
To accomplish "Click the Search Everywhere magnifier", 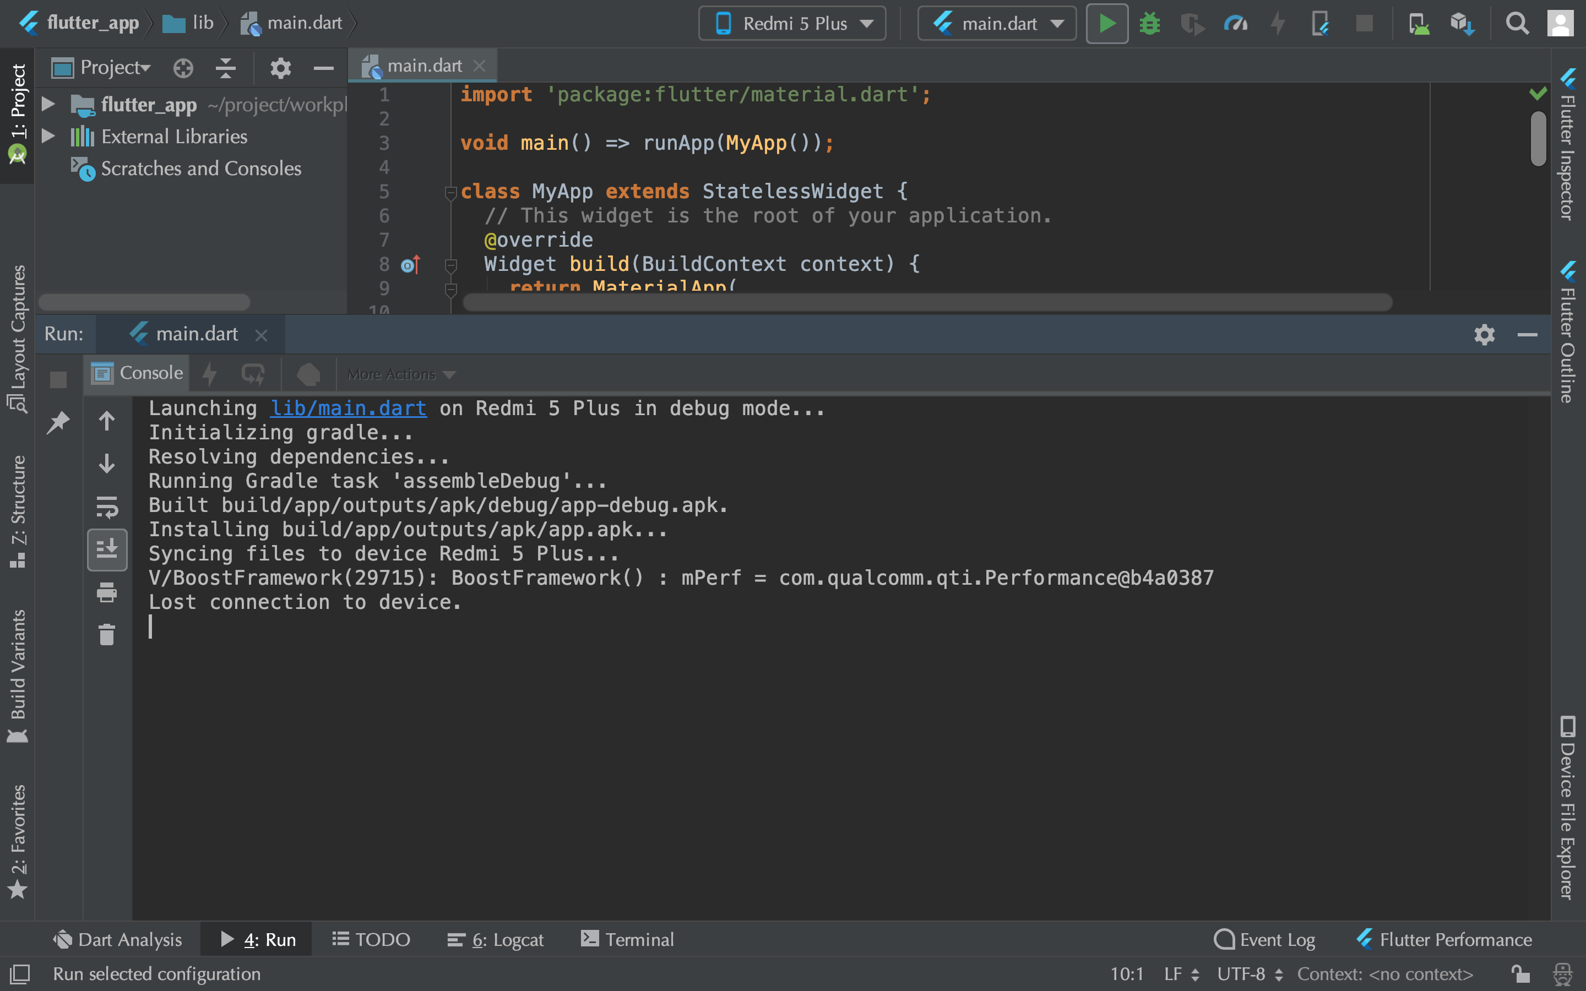I will [1517, 24].
